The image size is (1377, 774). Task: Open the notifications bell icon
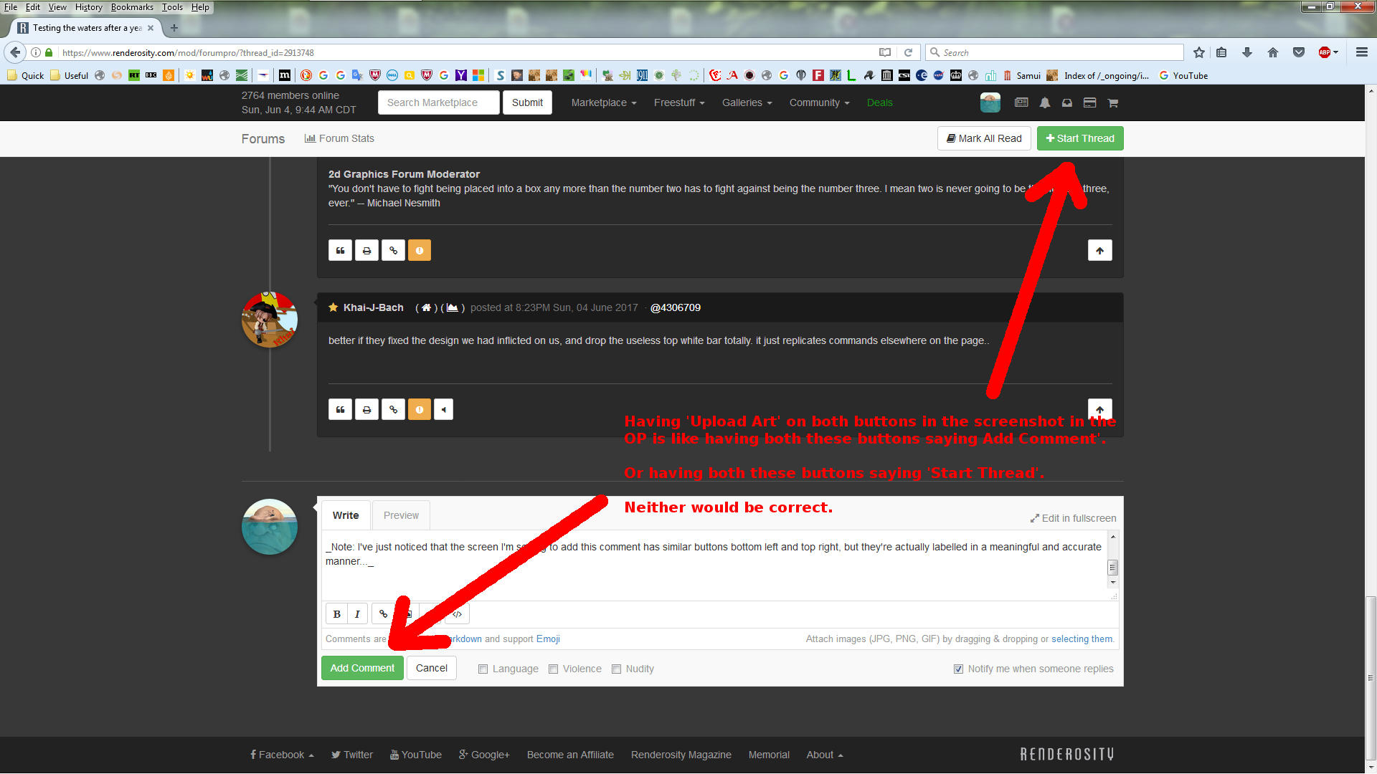tap(1045, 103)
